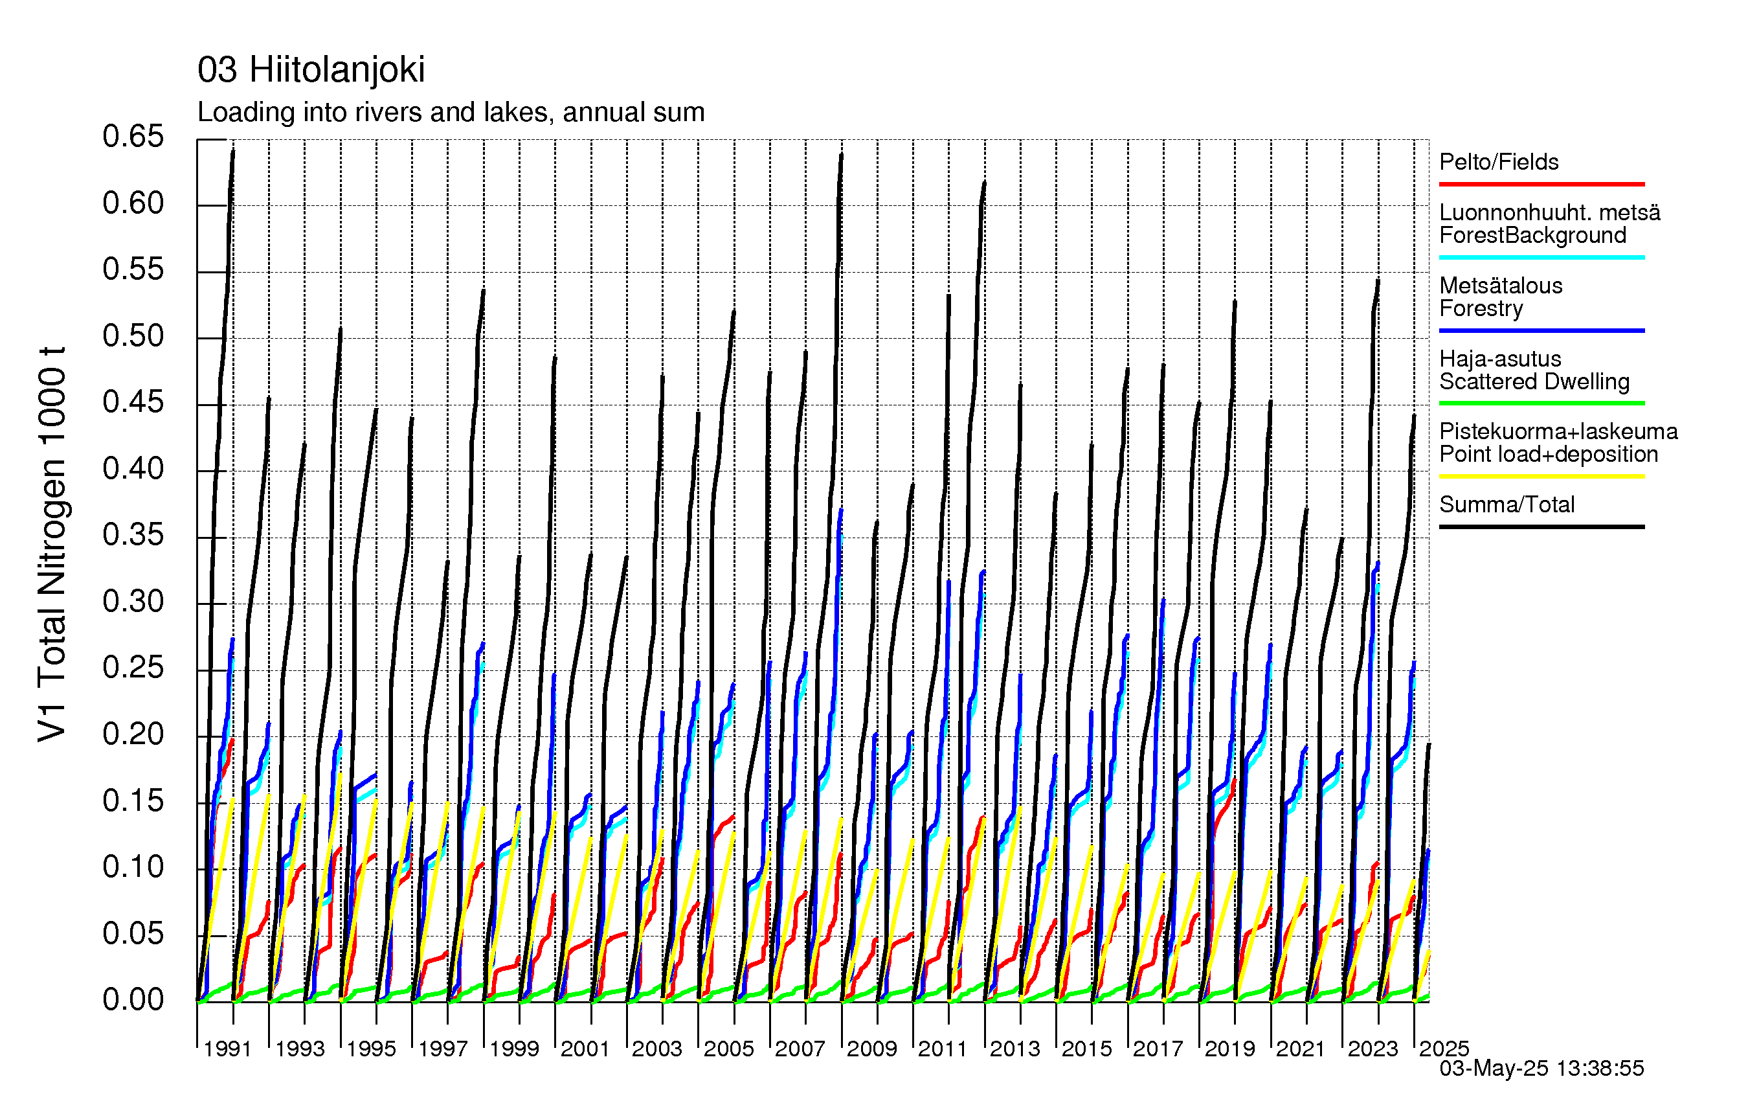Click the y-axis value 0.50
The height and width of the screenshot is (1101, 1748).
[x=133, y=336]
